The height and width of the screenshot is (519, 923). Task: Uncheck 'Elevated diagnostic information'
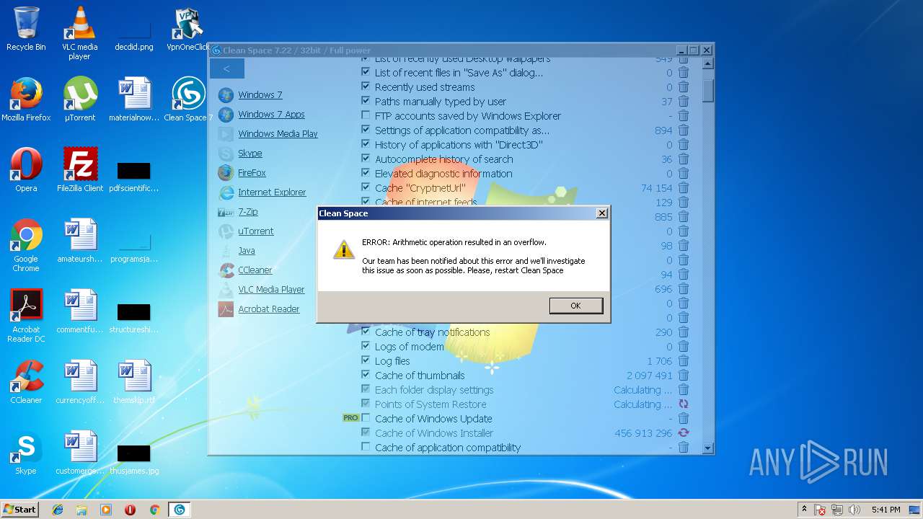point(366,173)
